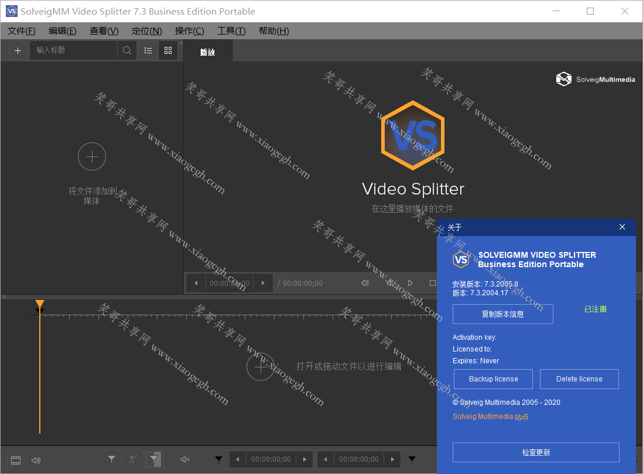
Task: Close the 关于 dialog
Action: (x=622, y=227)
